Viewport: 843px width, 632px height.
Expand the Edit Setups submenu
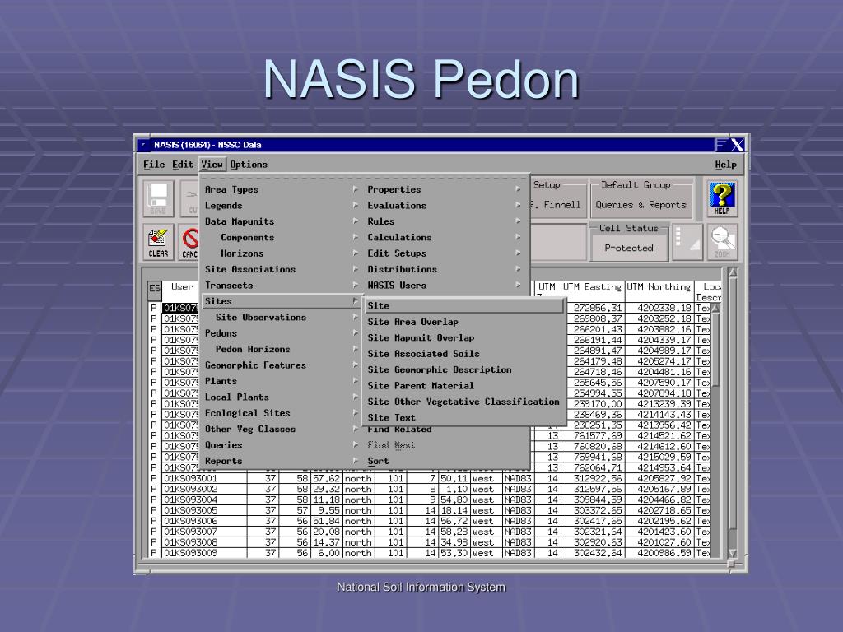[x=444, y=253]
